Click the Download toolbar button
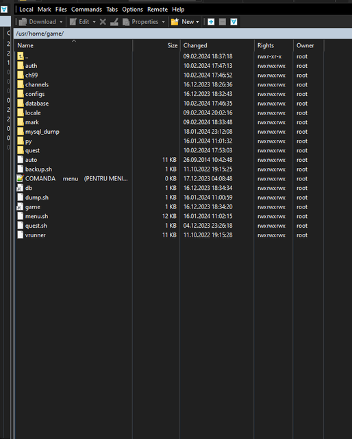This screenshot has height=439, width=352. click(38, 22)
